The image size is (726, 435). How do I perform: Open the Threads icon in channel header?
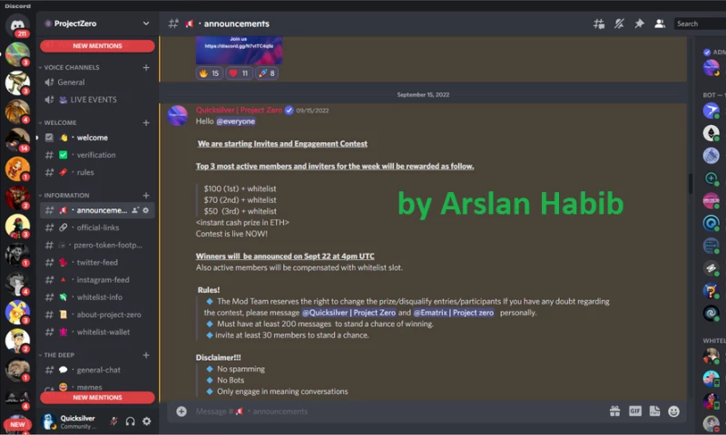(598, 24)
